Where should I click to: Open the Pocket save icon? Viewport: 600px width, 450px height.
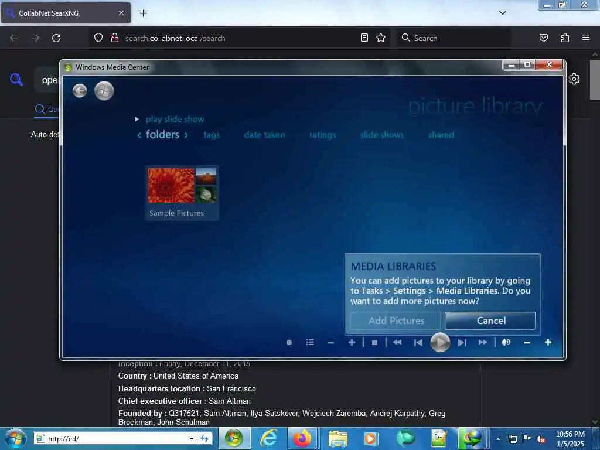[x=543, y=37]
